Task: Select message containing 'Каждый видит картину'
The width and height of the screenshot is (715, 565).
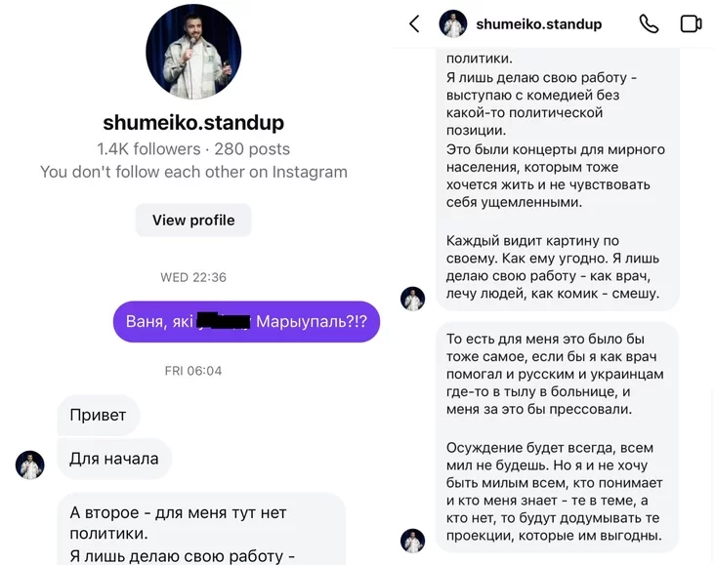Action: point(557,180)
